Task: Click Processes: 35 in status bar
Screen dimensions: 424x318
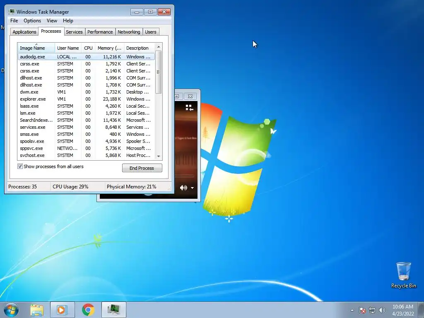Action: pos(22,187)
